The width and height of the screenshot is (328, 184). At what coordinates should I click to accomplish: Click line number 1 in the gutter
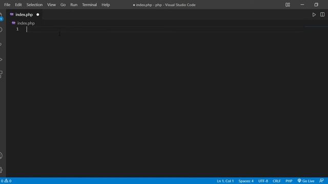[17, 29]
